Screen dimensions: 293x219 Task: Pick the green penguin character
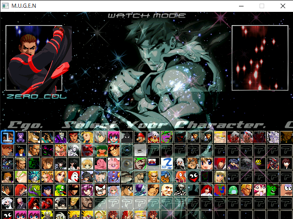pyautogui.click(x=233, y=190)
